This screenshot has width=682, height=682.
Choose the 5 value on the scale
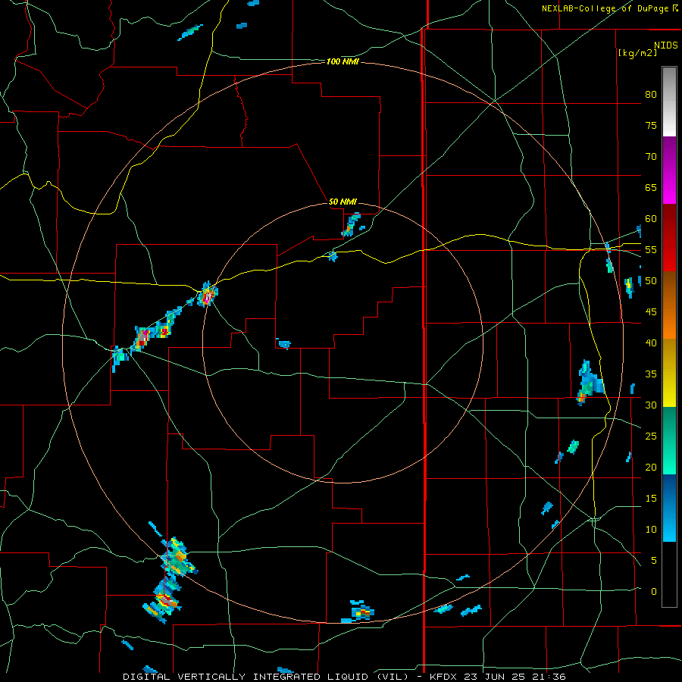tap(654, 561)
